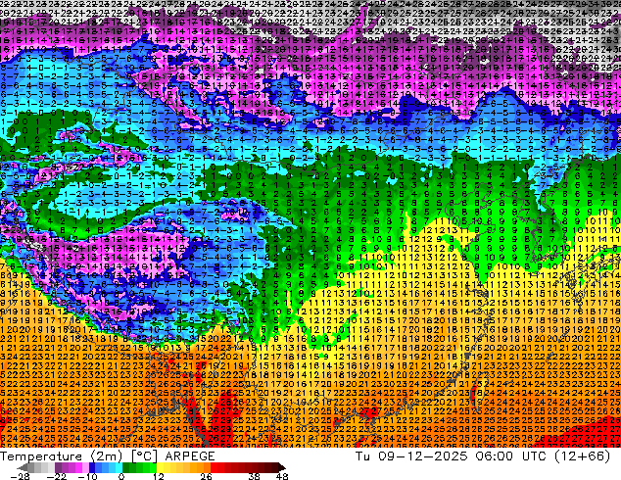
Task: Click the "-22" legend label
Action: tap(57, 476)
